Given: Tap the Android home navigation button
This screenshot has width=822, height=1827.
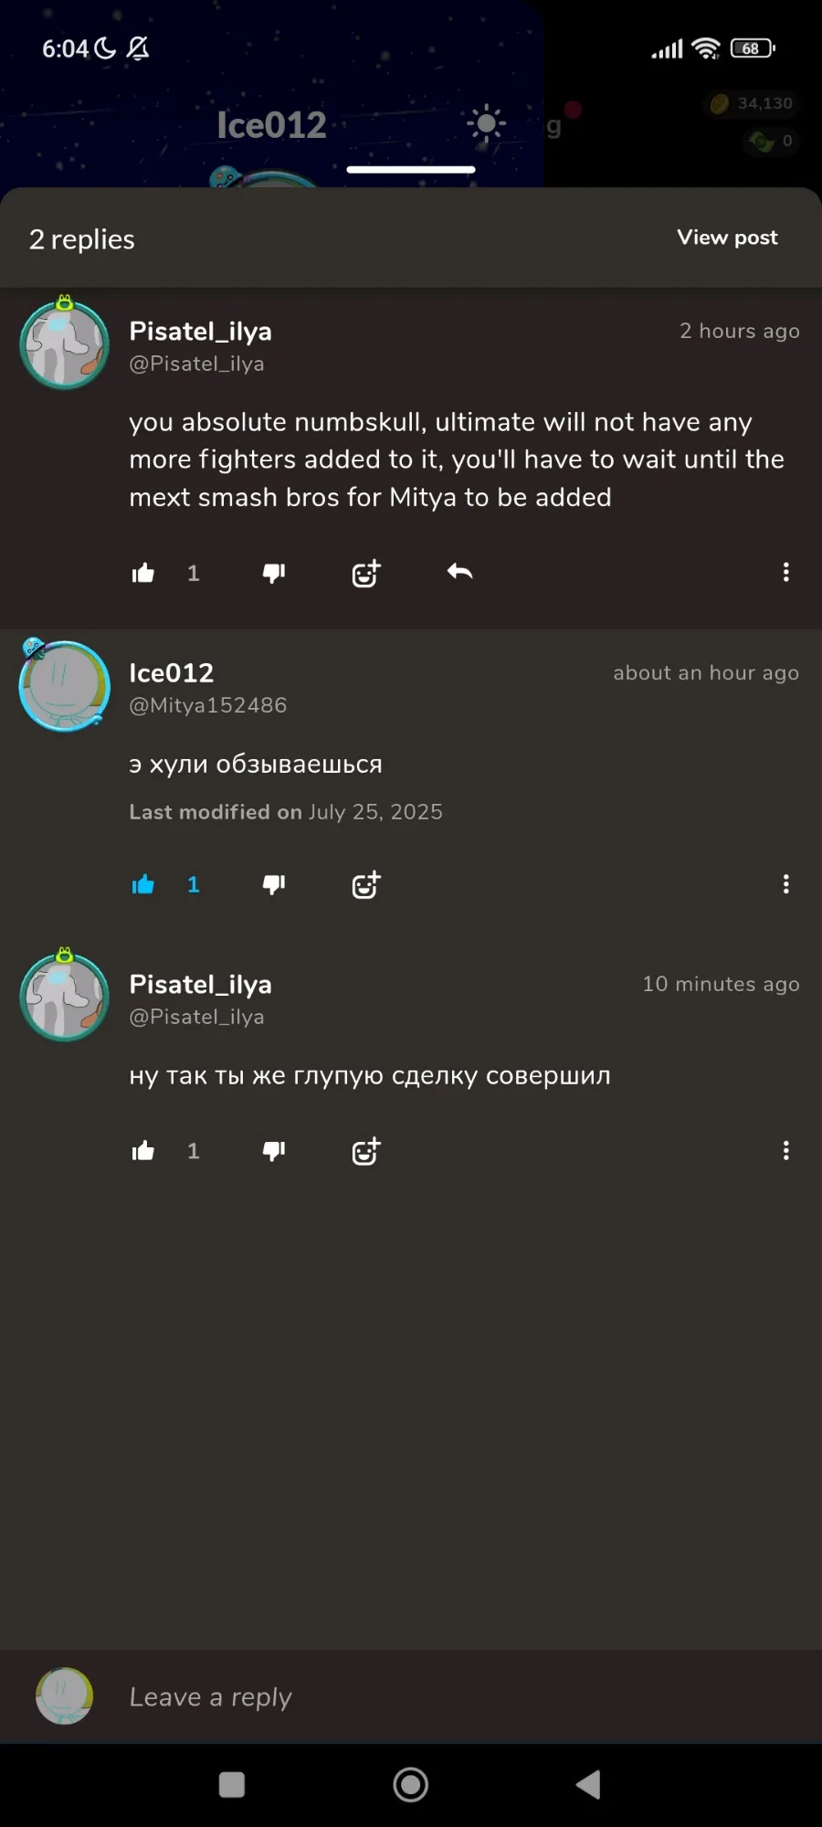Looking at the screenshot, I should [411, 1784].
